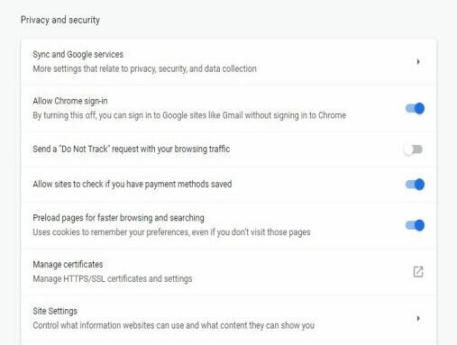This screenshot has height=345, width=457.
Task: Click the 'Uses cookies to remember' description
Action: [x=171, y=232]
